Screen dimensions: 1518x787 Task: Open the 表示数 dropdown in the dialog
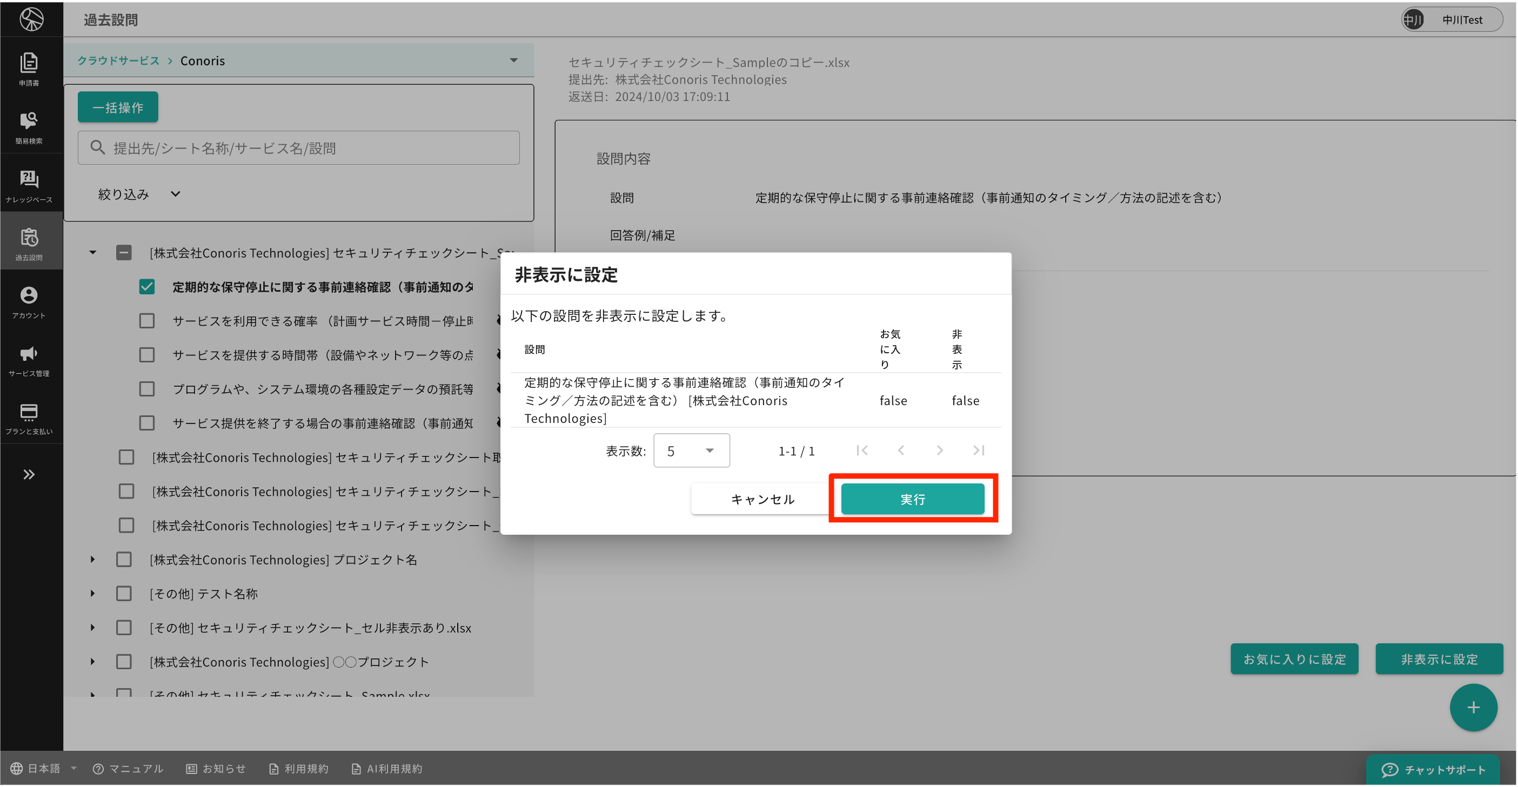coord(691,450)
